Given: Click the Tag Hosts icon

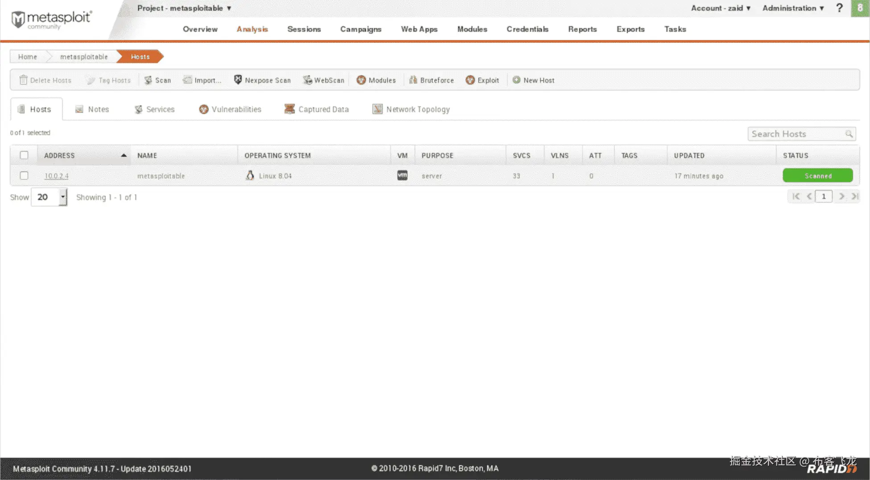Looking at the screenshot, I should 91,80.
